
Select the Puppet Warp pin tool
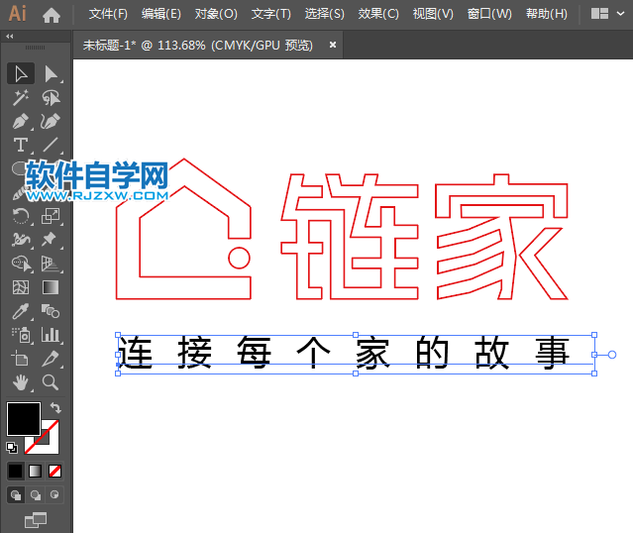(51, 240)
